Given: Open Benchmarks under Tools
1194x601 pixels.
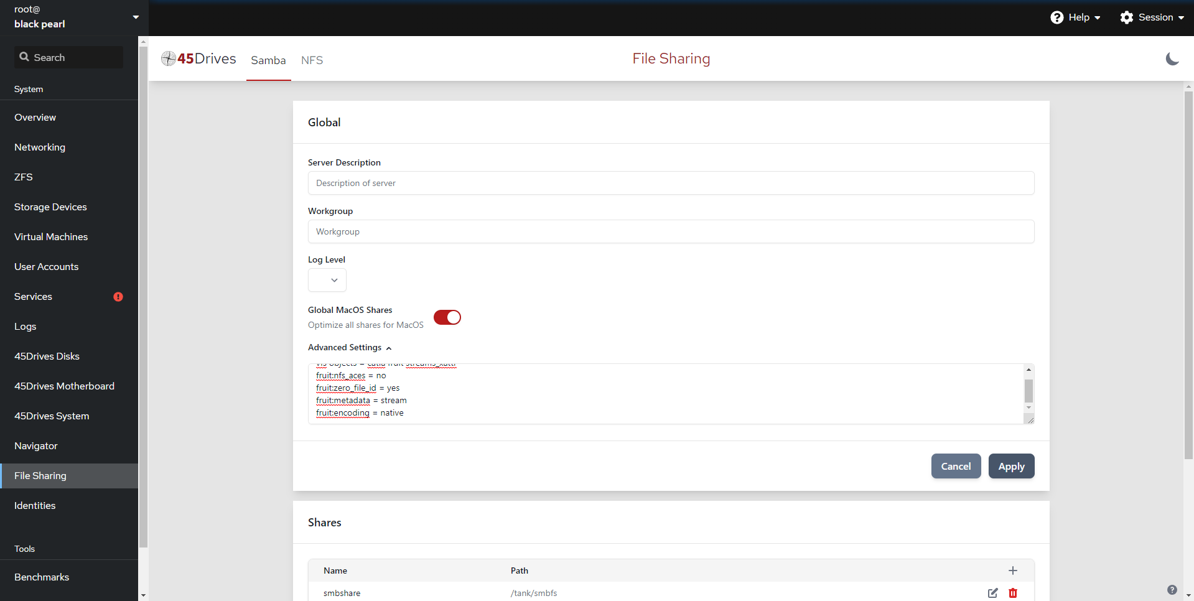Looking at the screenshot, I should pyautogui.click(x=69, y=577).
